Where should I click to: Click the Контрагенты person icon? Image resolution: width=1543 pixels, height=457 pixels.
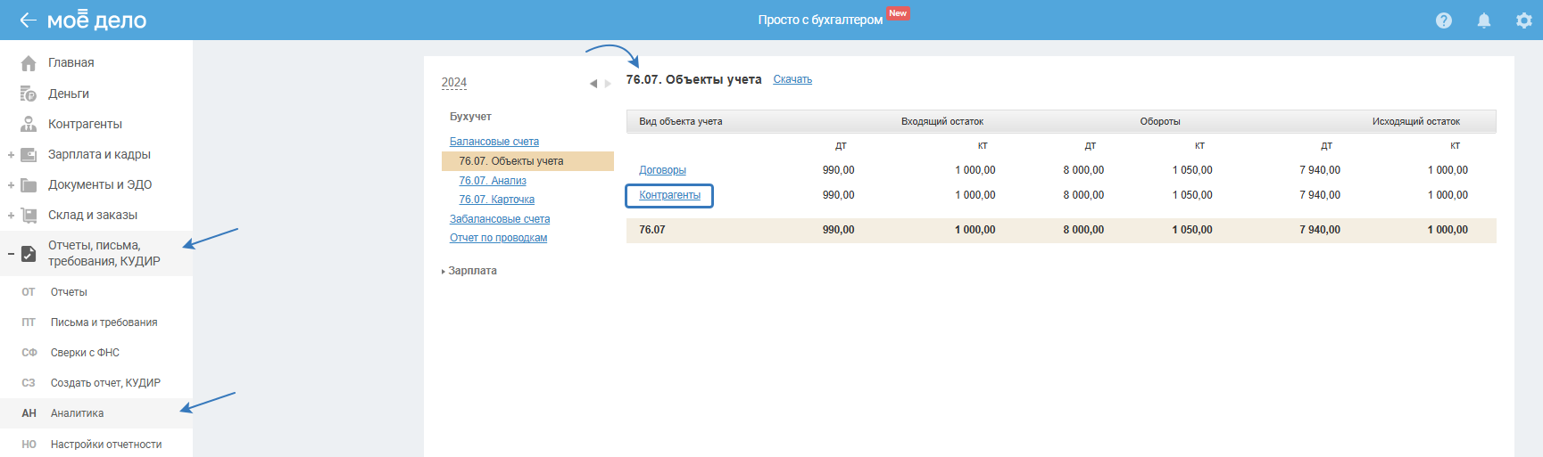tap(29, 124)
